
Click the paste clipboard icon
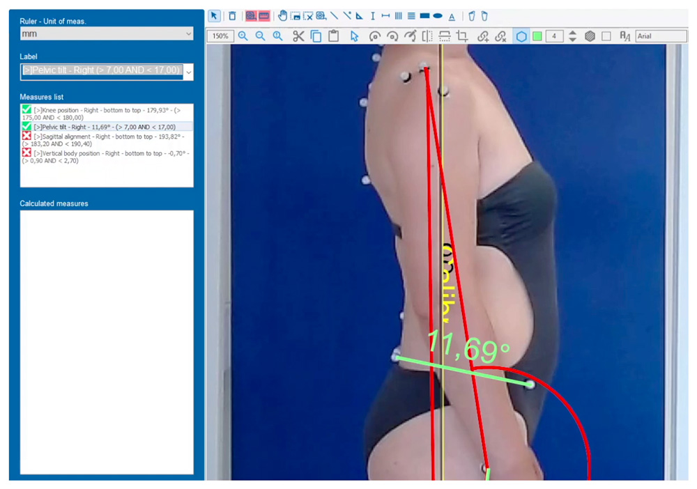(334, 36)
